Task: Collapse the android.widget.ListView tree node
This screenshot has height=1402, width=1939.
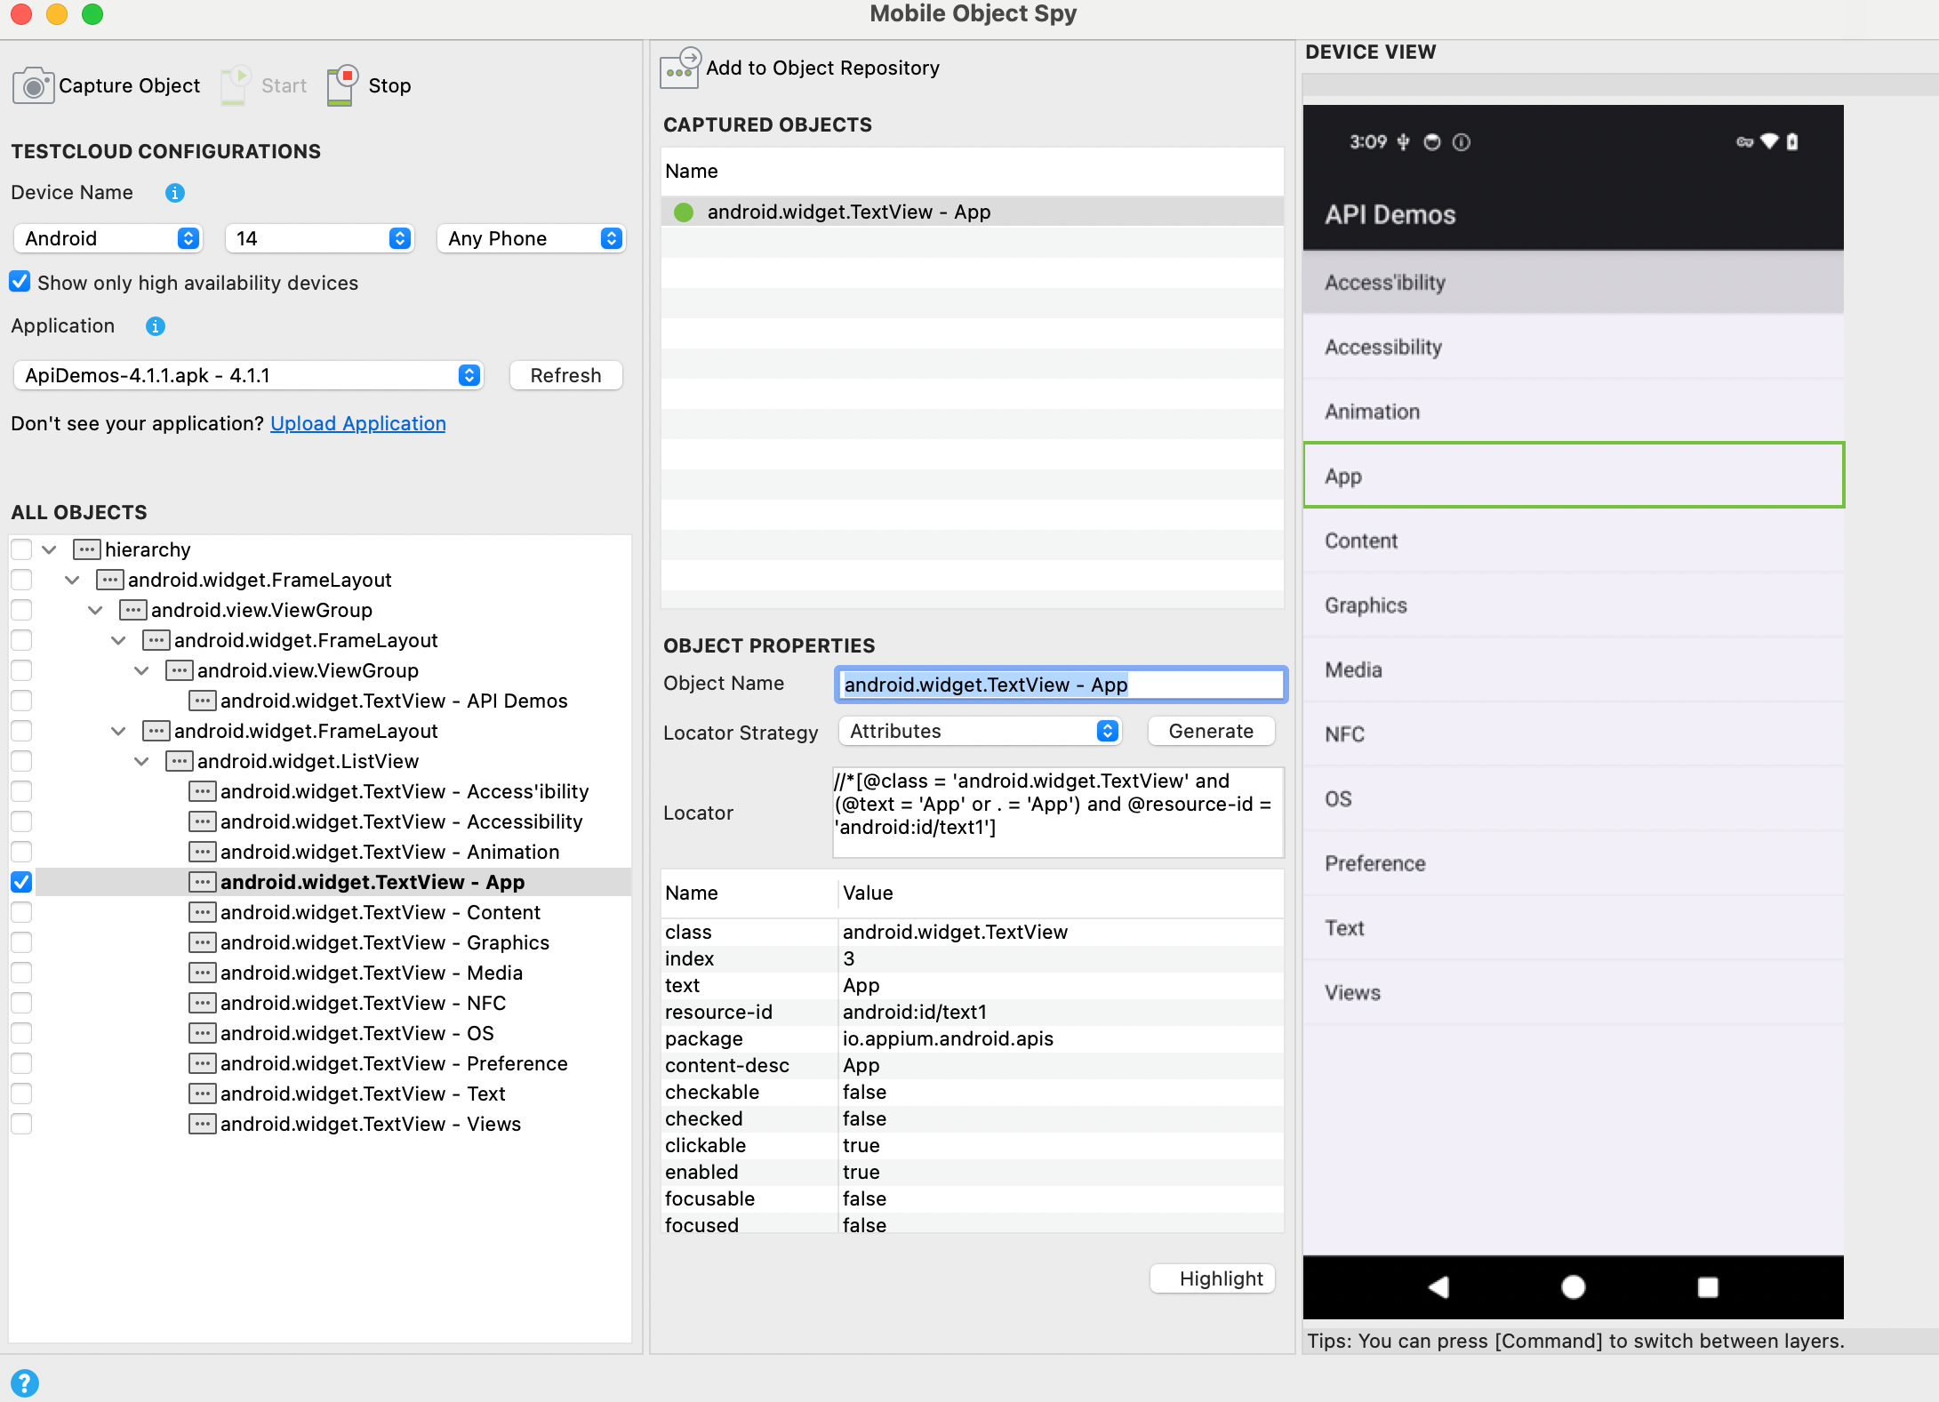Action: [141, 761]
